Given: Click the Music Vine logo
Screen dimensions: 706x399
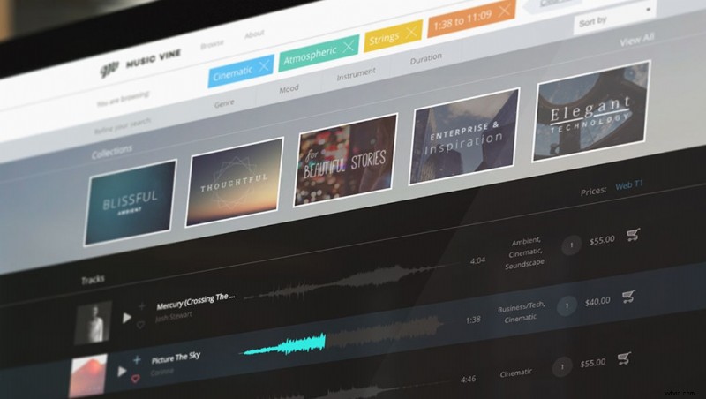Looking at the screenshot, I should (x=140, y=63).
